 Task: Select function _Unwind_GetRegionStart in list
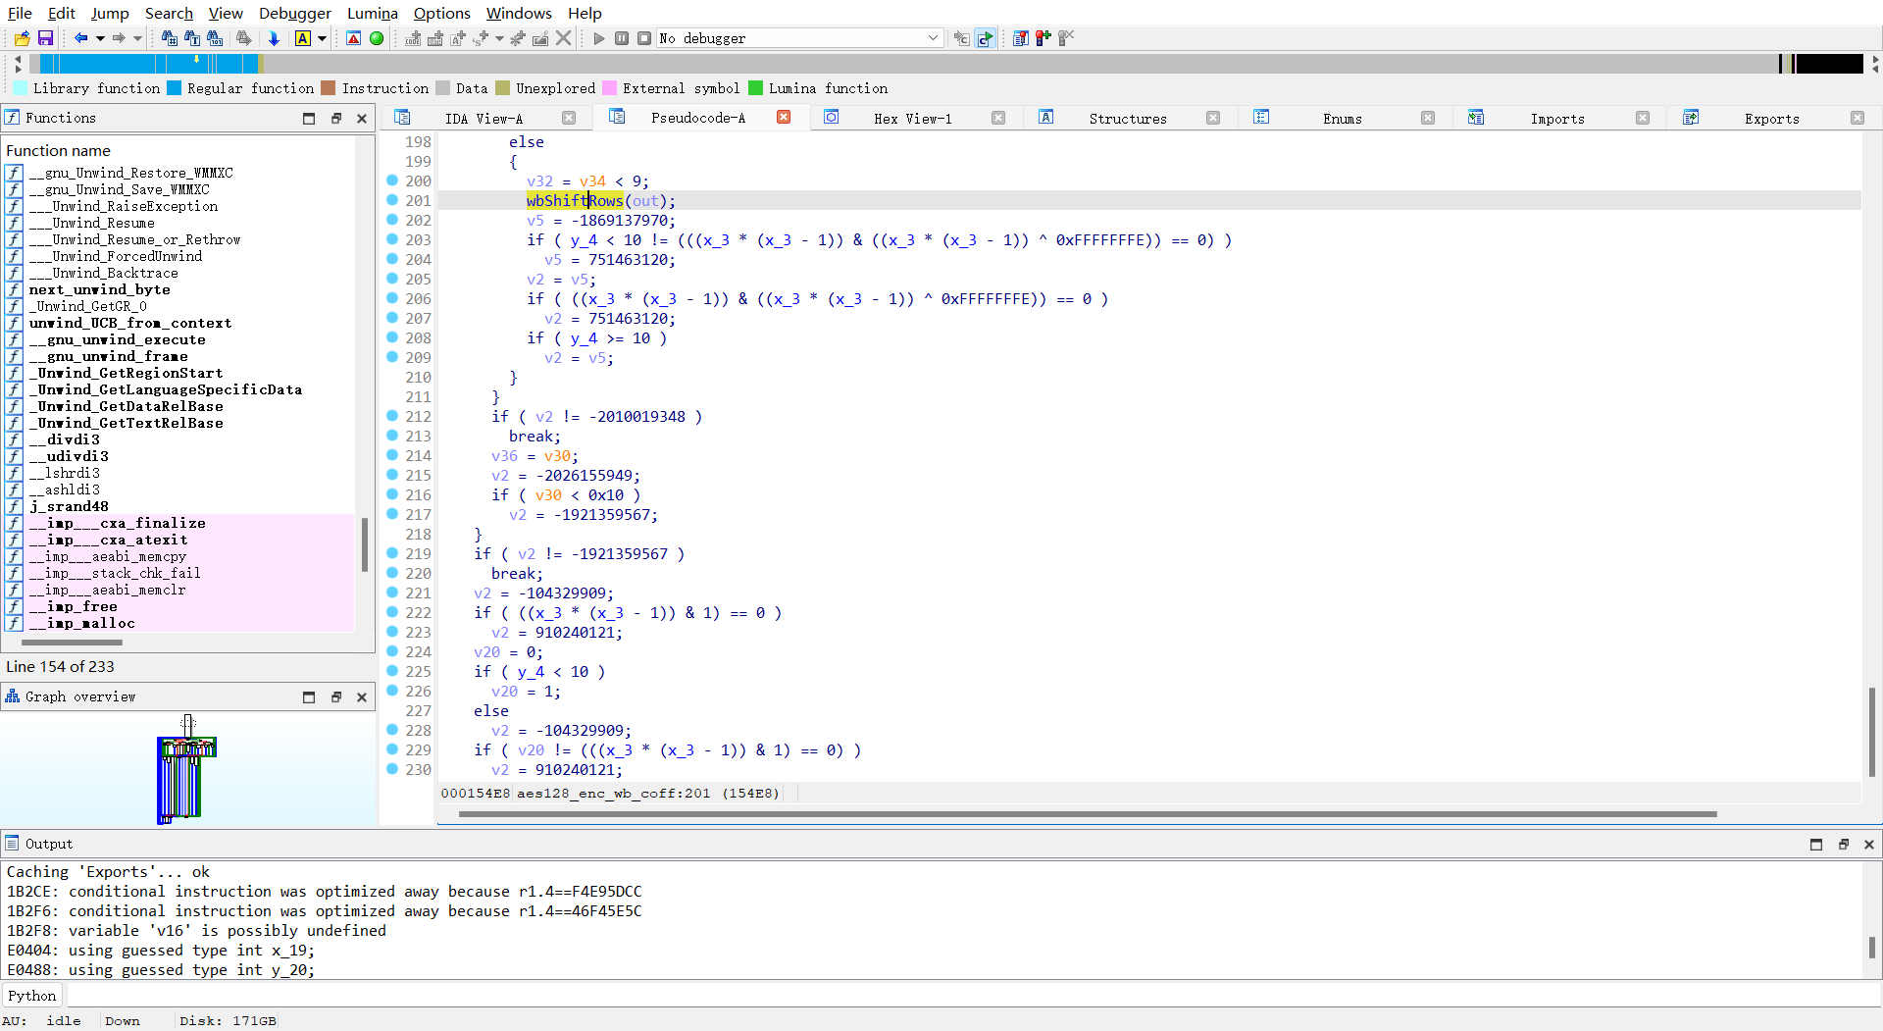coord(127,373)
